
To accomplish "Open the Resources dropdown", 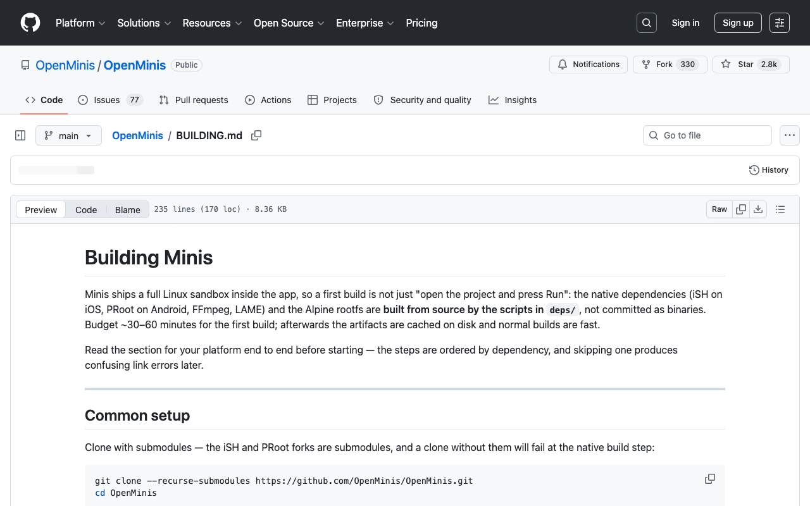I will pyautogui.click(x=212, y=23).
